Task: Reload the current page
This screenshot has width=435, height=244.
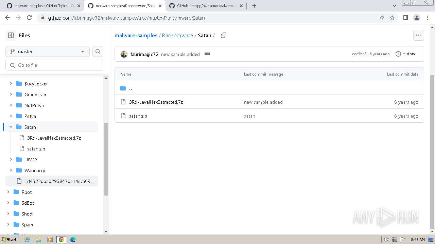Action: point(29,18)
